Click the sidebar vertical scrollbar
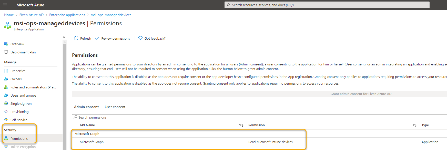The image size is (447, 150). point(65,97)
